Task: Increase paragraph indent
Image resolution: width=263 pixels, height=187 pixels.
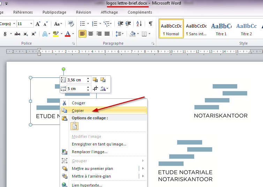Action: pos(128,24)
